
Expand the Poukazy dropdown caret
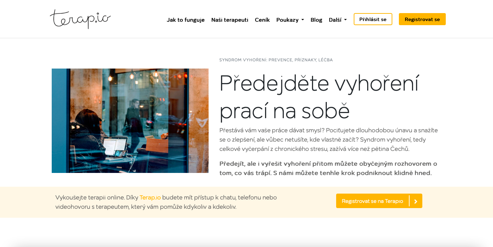pos(302,20)
